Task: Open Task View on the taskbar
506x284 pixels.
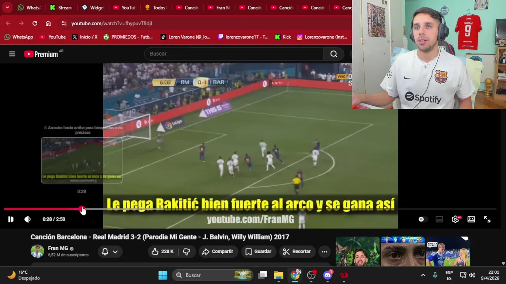Action: coord(263,275)
